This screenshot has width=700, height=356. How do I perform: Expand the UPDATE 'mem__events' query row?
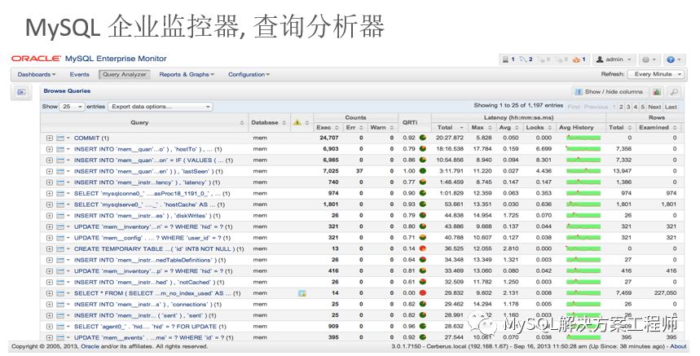[50, 338]
